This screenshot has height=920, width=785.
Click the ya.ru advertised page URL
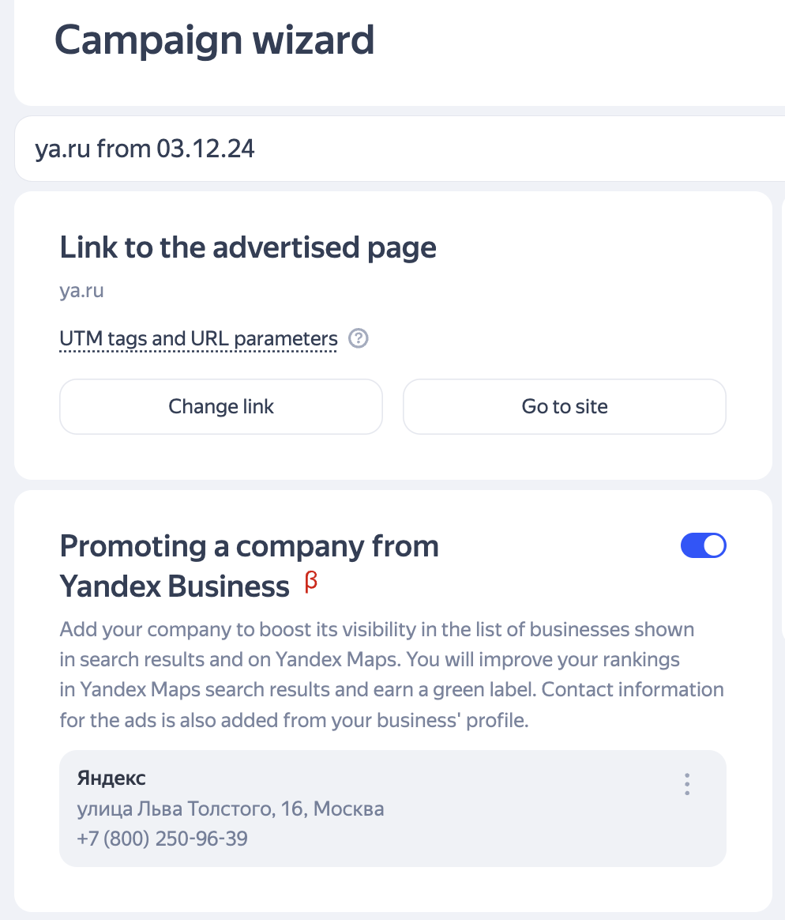tap(81, 291)
